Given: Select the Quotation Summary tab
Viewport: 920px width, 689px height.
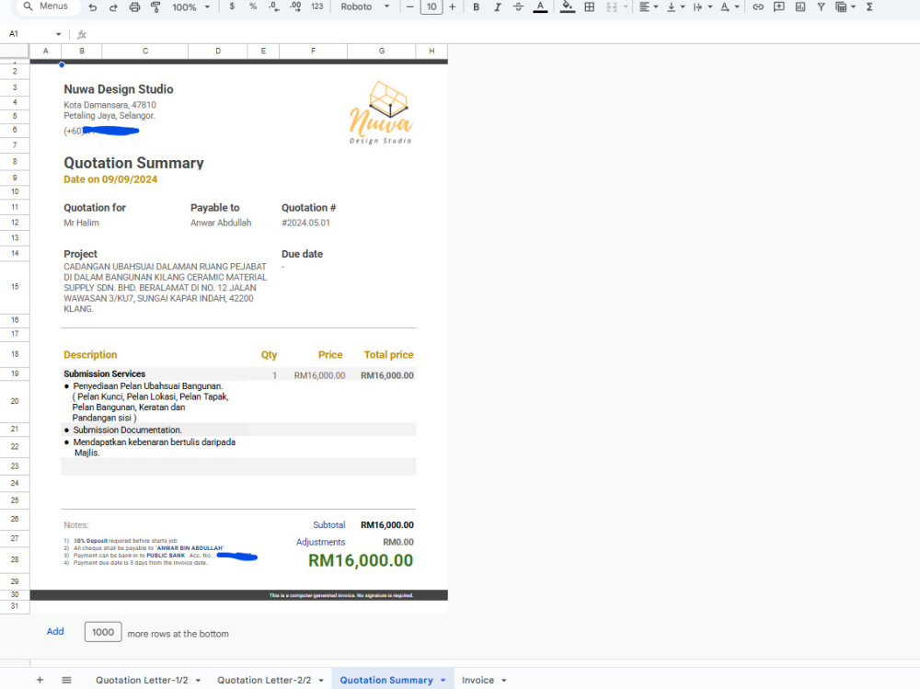Looking at the screenshot, I should (x=386, y=680).
